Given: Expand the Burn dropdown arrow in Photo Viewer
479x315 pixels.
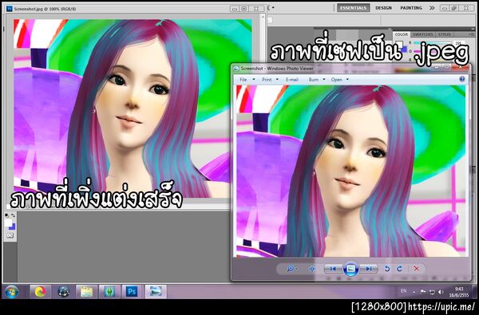Looking at the screenshot, I should pyautogui.click(x=324, y=80).
